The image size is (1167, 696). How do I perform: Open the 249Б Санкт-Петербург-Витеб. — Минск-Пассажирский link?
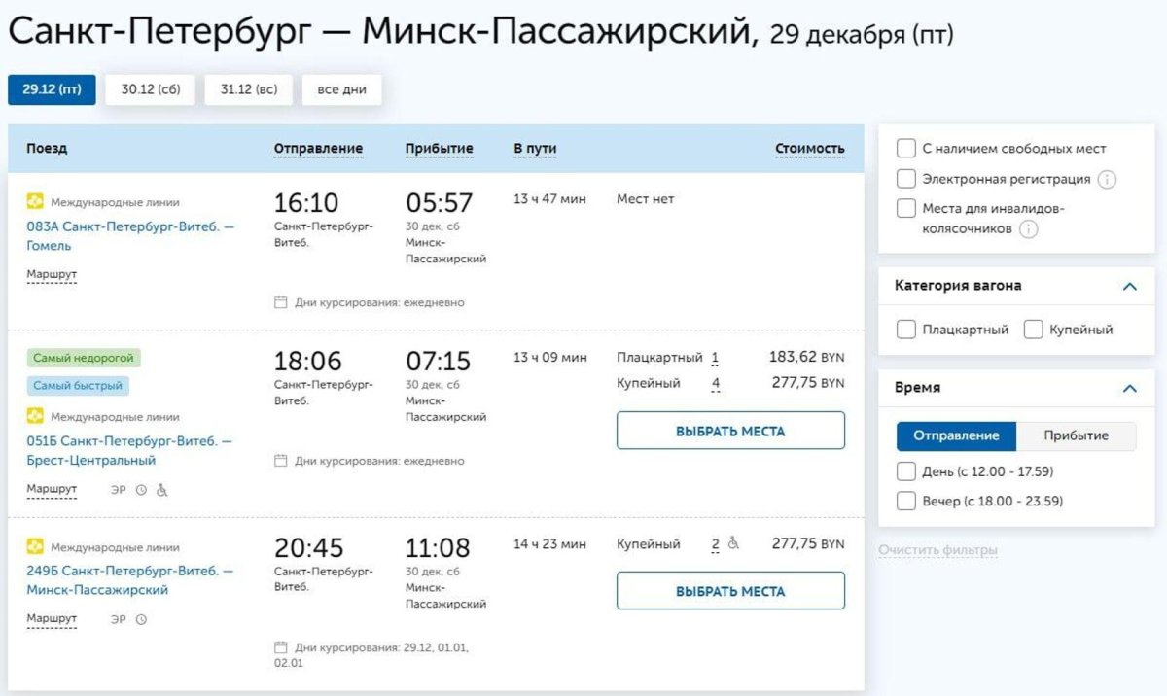tap(129, 580)
